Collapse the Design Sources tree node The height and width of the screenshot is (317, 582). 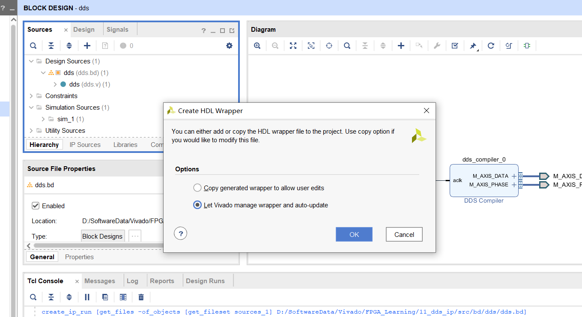click(31, 61)
